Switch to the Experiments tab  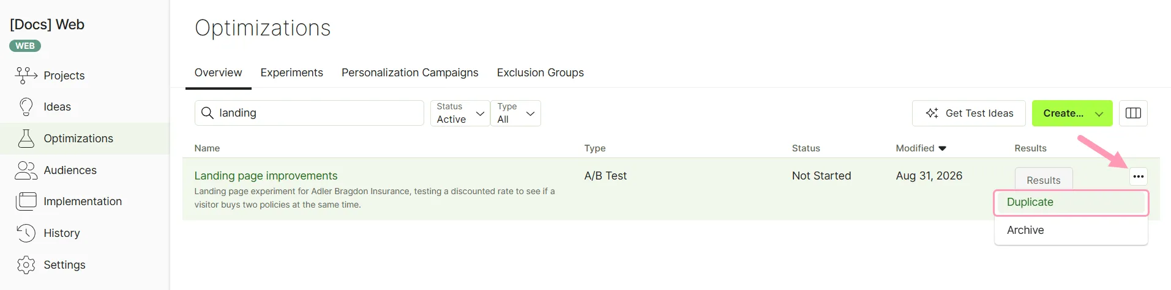tap(291, 73)
